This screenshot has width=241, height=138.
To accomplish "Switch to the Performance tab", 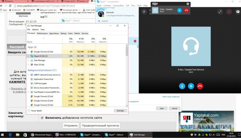I will pyautogui.click(x=42, y=34).
